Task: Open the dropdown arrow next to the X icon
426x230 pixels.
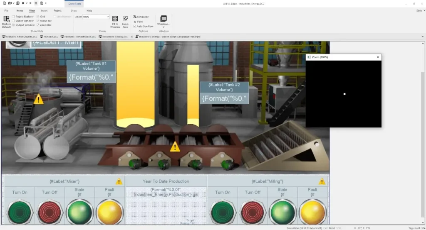Action: tap(27, 3)
